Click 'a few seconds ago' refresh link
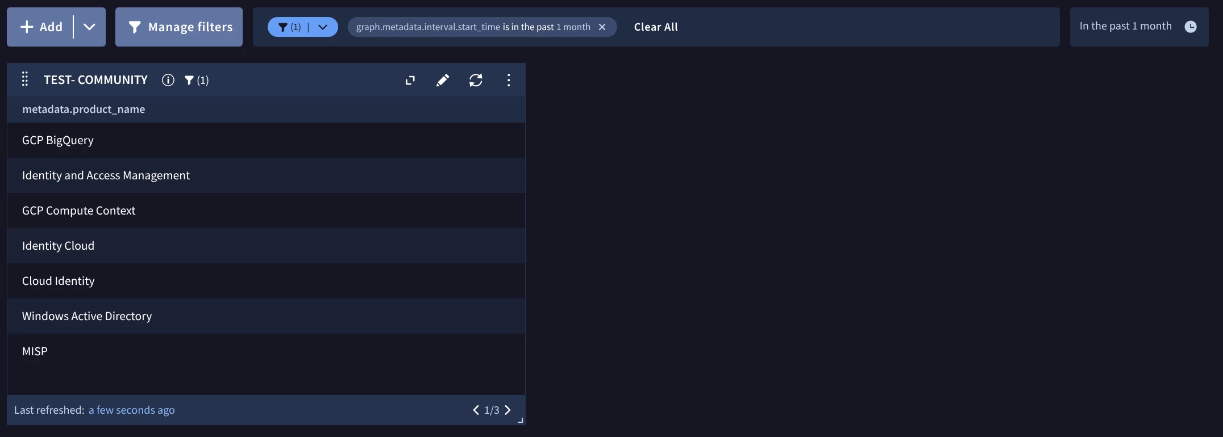Screen dimensions: 1223x437 click(x=131, y=410)
